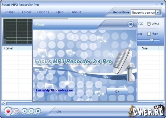Open the Player menu

click(x=10, y=12)
